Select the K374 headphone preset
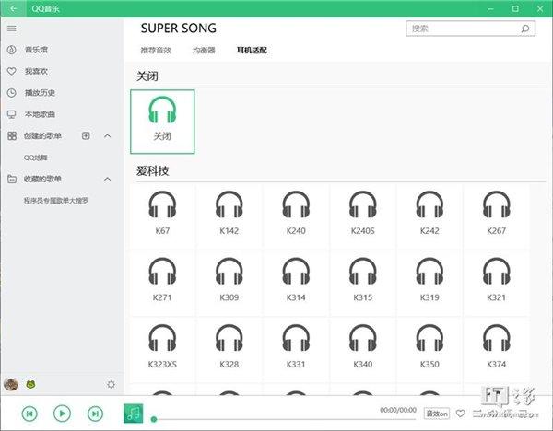 click(x=496, y=349)
